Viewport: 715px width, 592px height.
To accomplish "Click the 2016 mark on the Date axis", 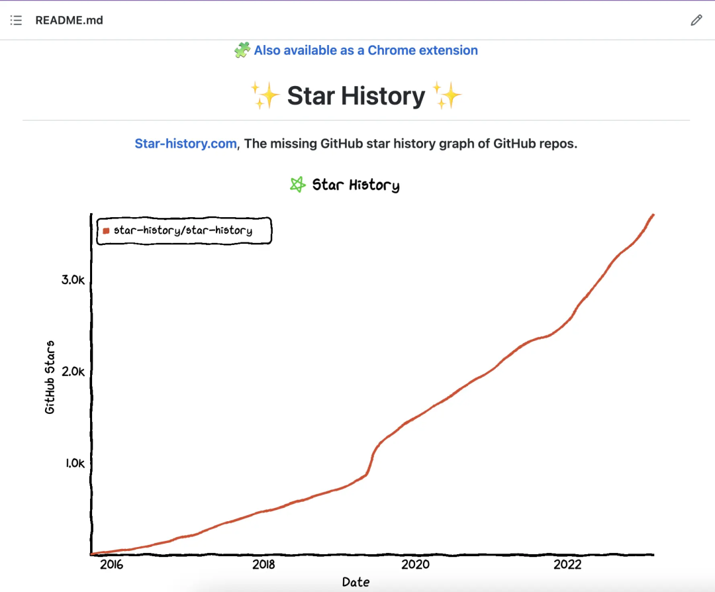I will click(113, 566).
